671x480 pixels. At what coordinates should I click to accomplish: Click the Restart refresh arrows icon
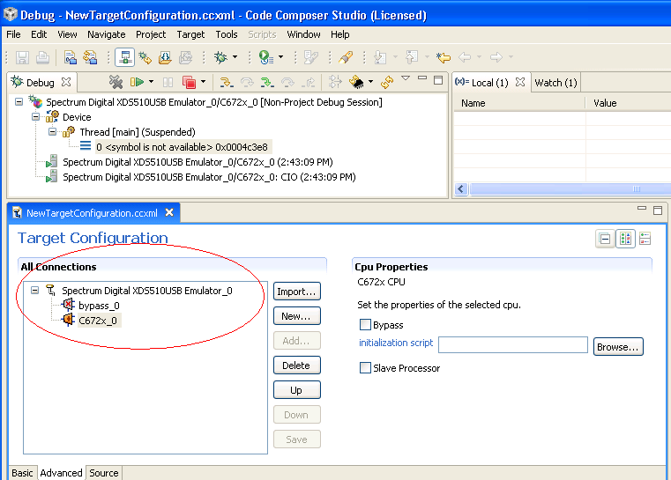click(387, 82)
